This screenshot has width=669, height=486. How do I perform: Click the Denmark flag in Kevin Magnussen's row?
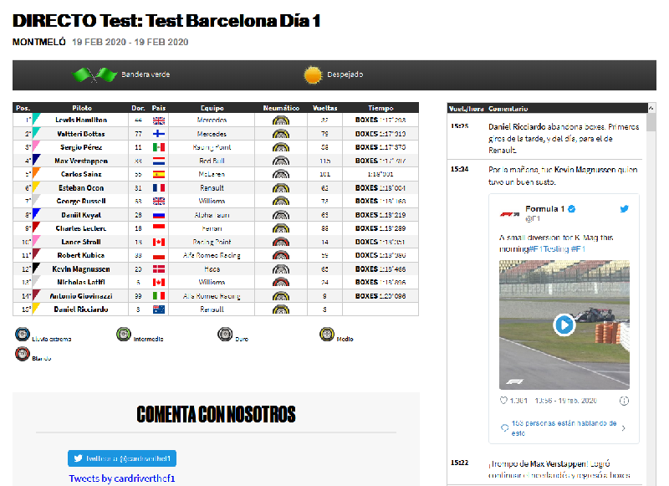159,269
